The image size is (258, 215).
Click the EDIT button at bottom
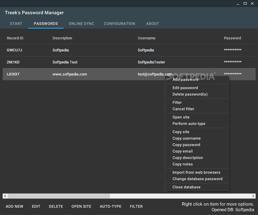36,206
